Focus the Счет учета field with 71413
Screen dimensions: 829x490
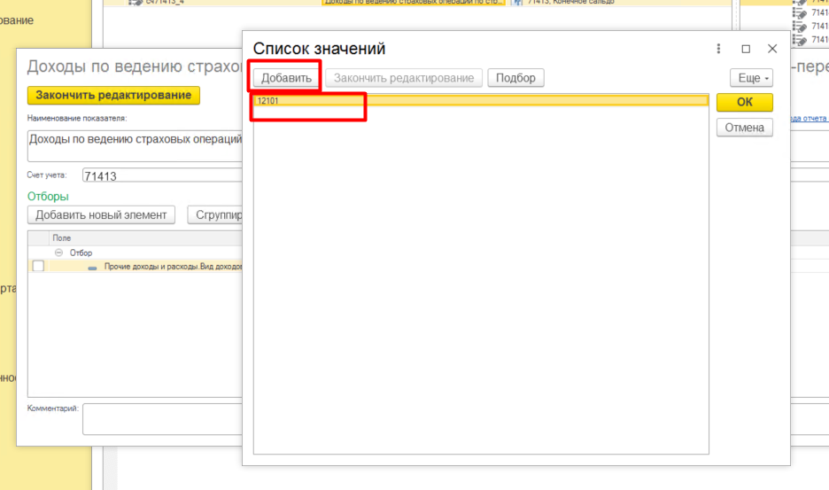click(159, 176)
